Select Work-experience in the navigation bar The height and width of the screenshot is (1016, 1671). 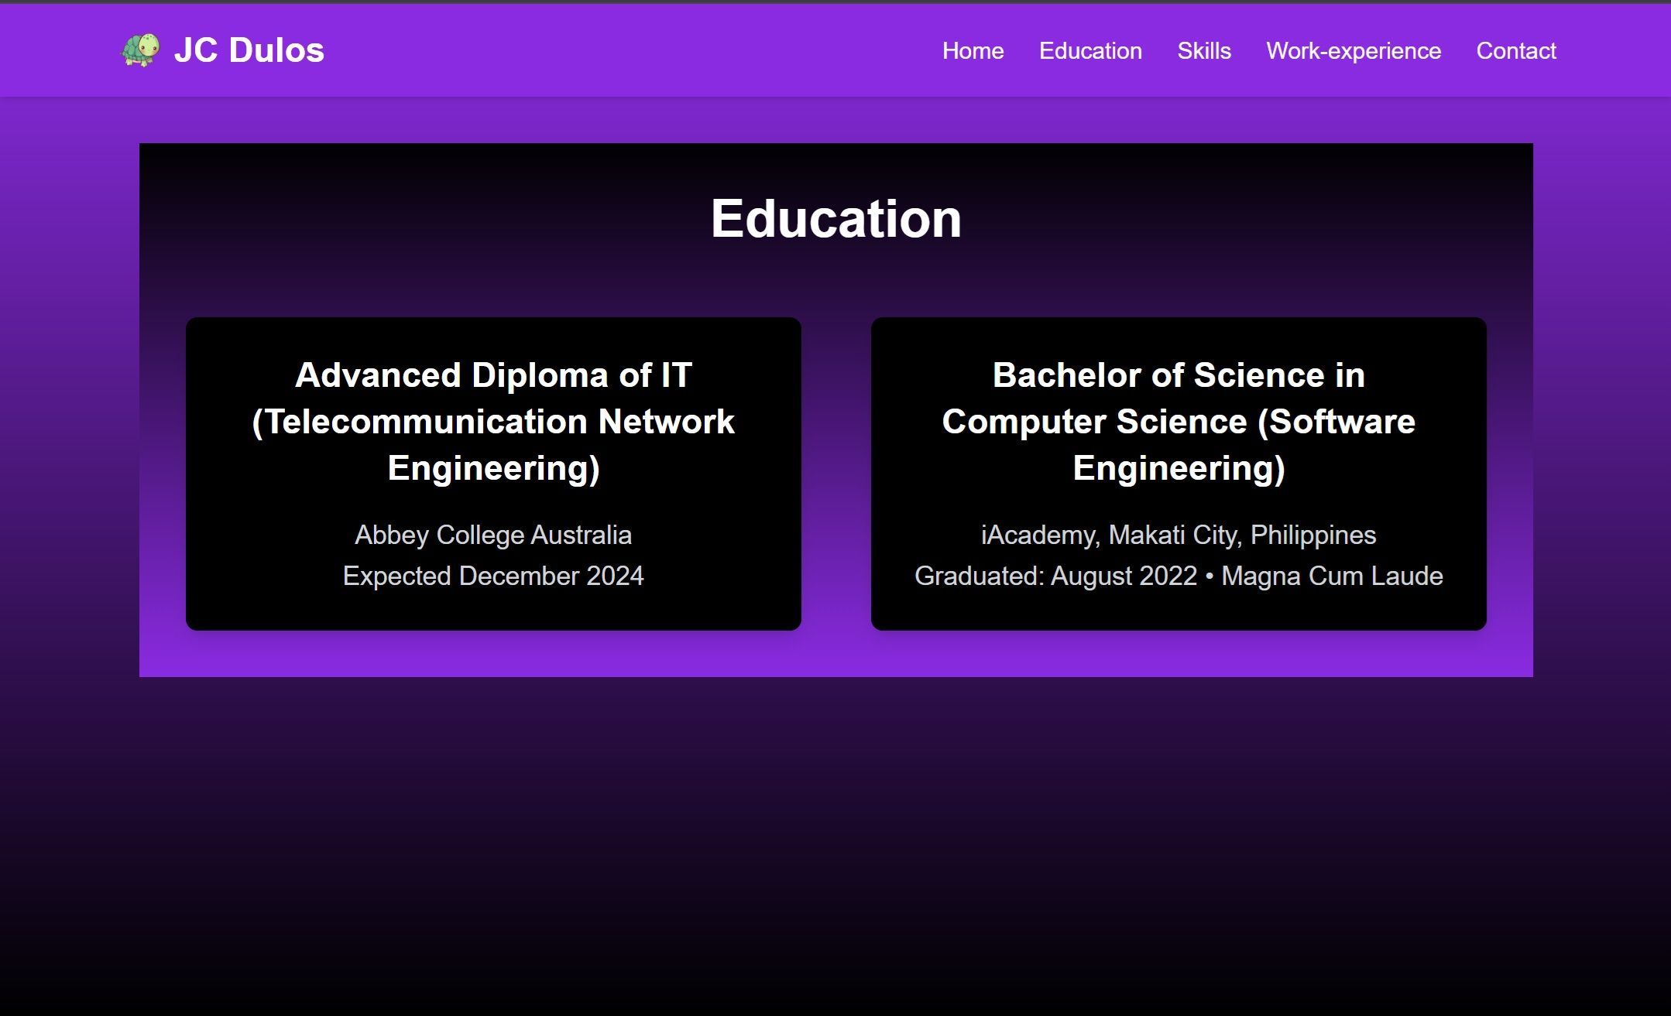1353,51
